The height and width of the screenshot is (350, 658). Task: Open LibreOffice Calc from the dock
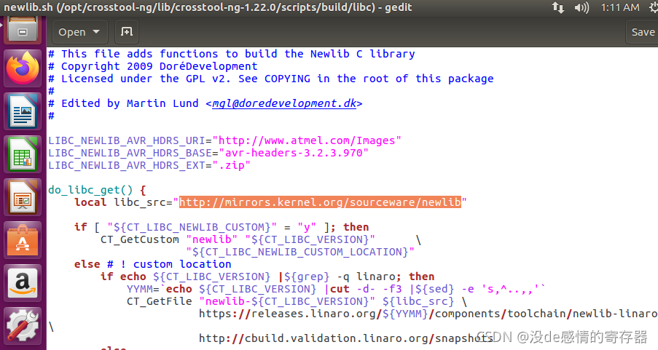pos(23,154)
